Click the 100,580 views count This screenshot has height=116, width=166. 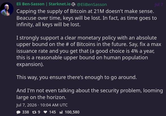click(x=72, y=112)
